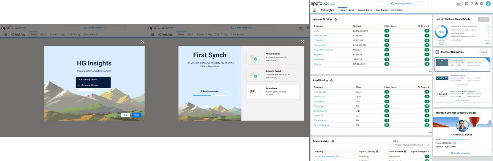Open the andres.malovos@hginsights.com email link
This screenshot has width=493, height=161.
click(455, 139)
